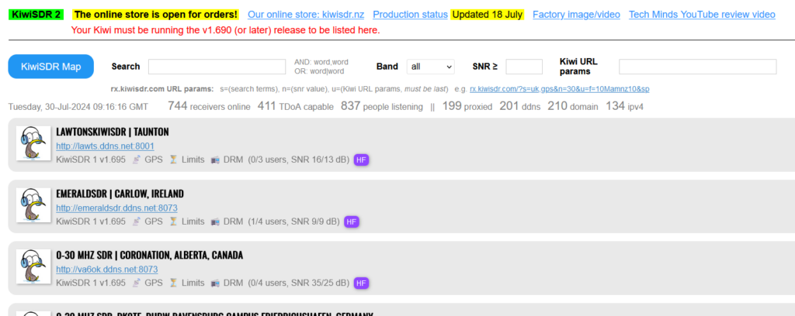The image size is (795, 316).
Task: Click the HF badge in EmeraldSDR row
Action: tap(352, 222)
